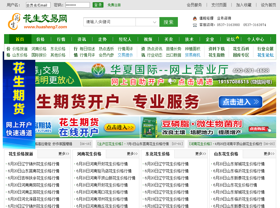The image size is (280, 208).
Task: Open the 价格报道 submenu link
Action: (x=20, y=49)
